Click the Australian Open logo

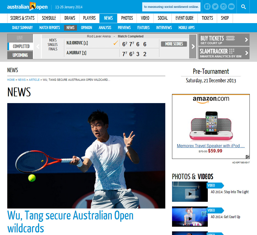tap(27, 6)
